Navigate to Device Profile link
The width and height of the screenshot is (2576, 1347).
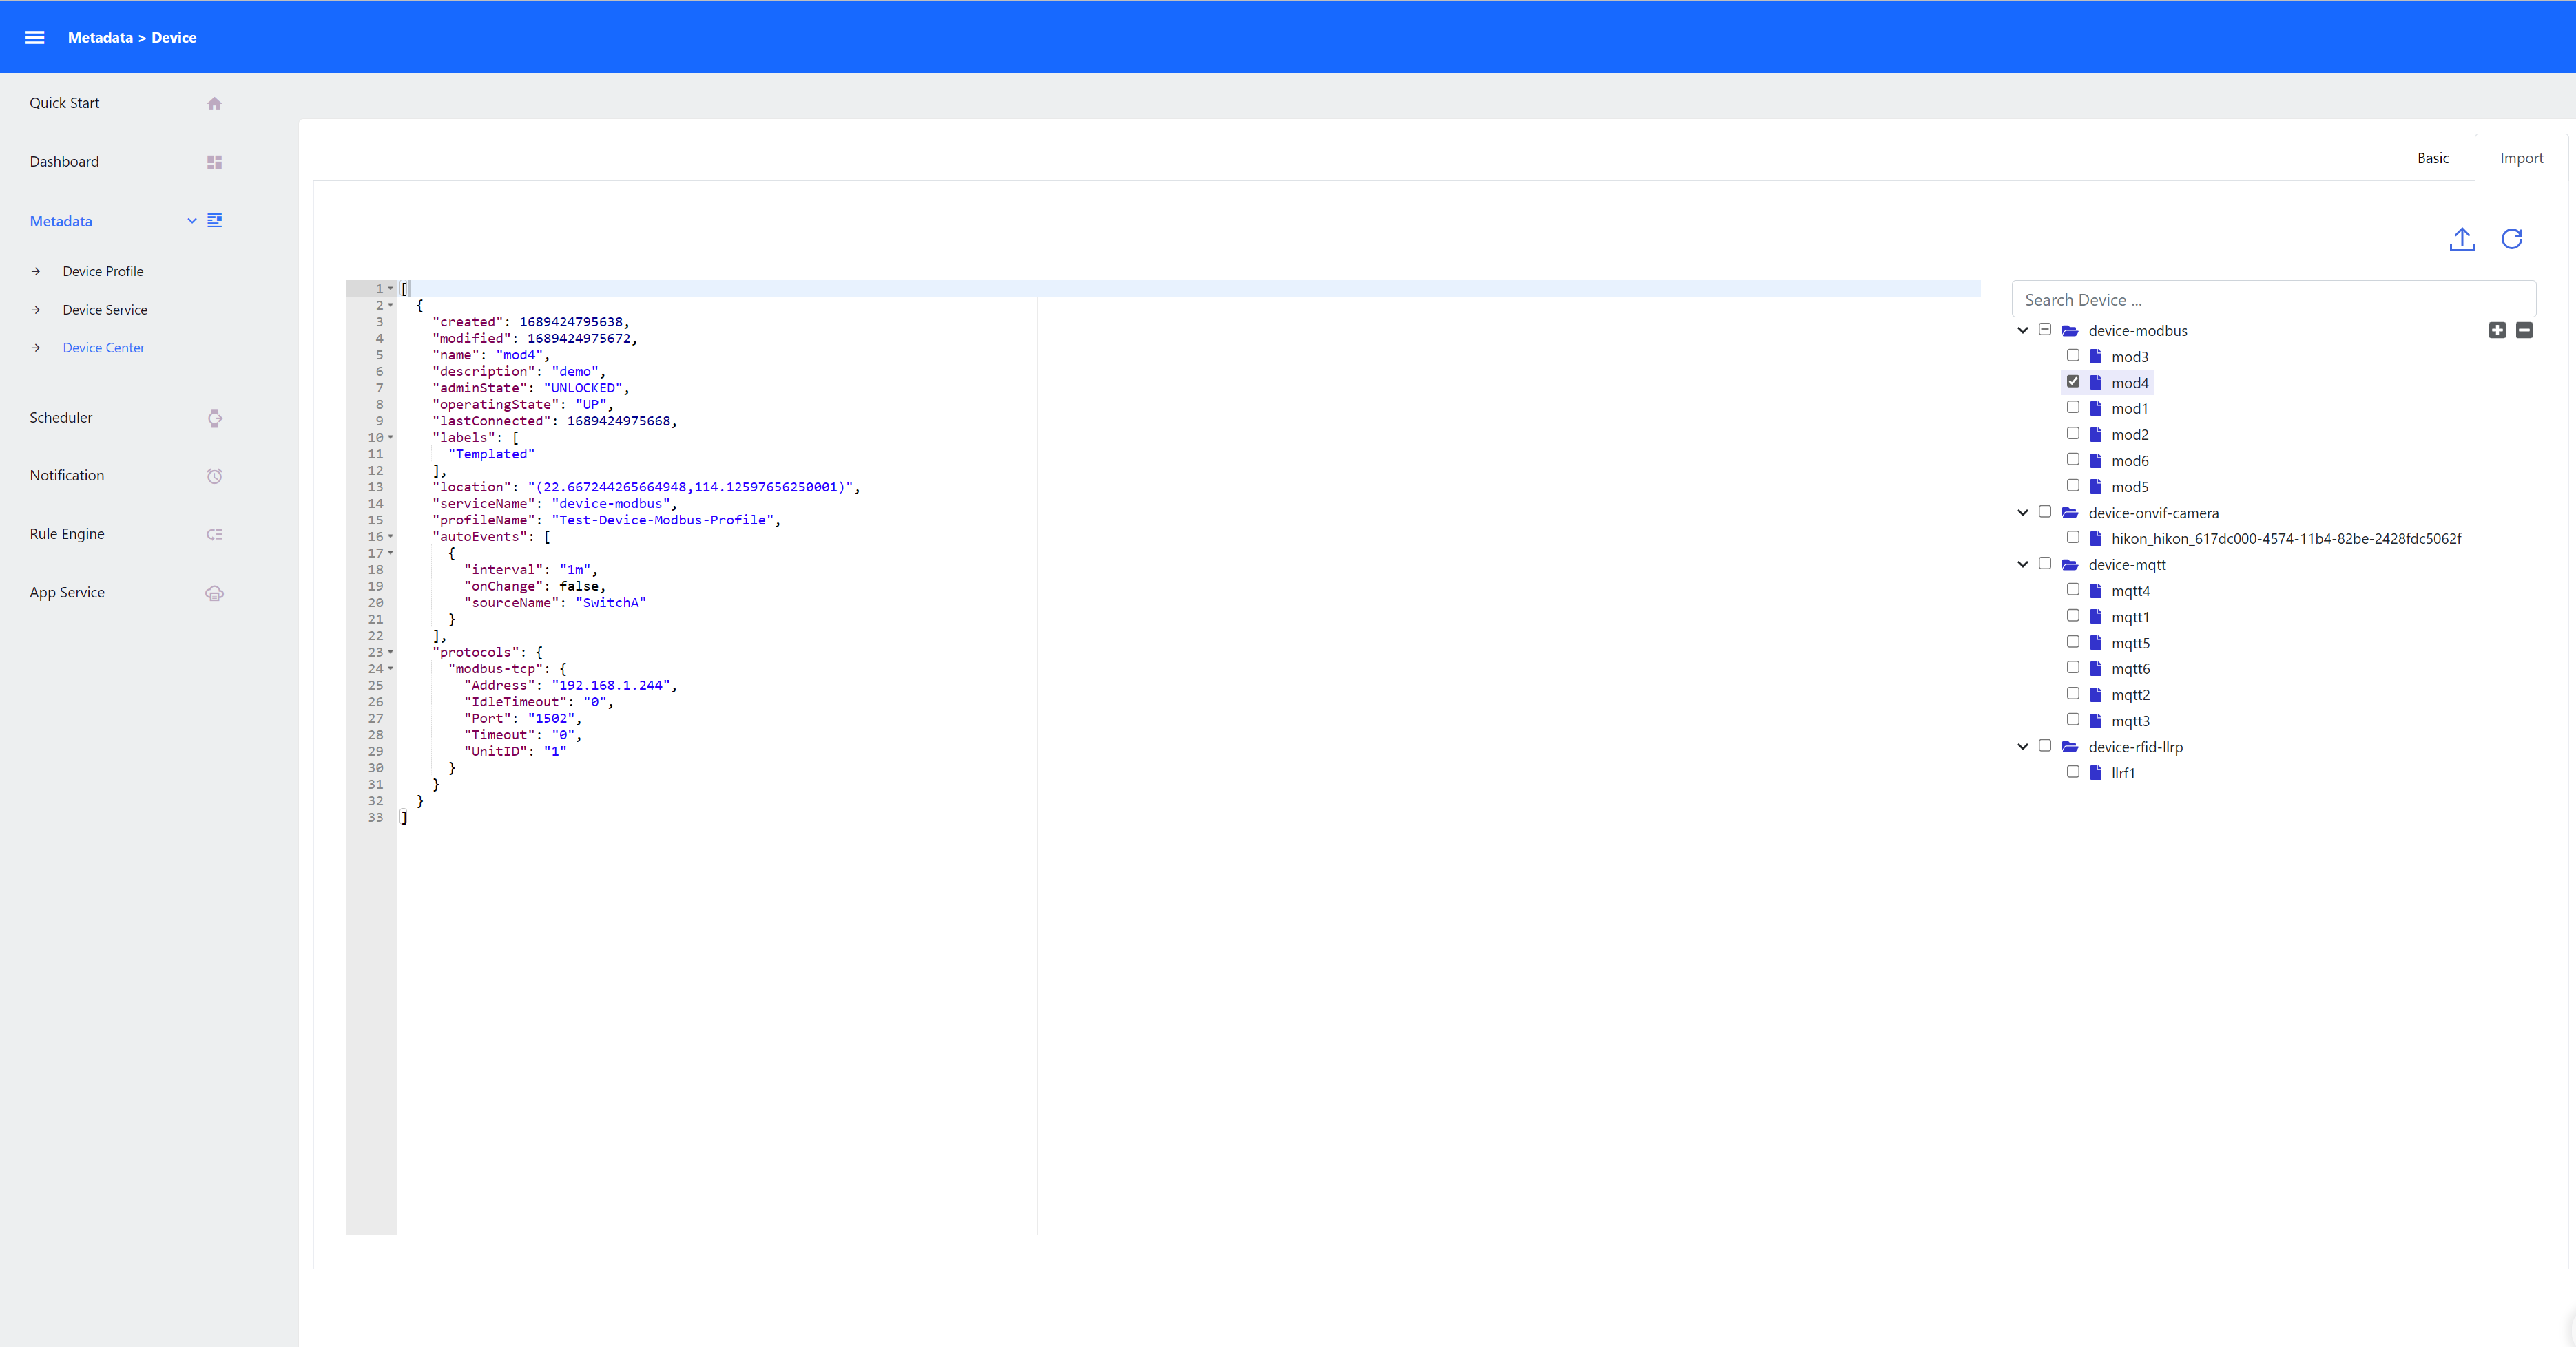[103, 271]
